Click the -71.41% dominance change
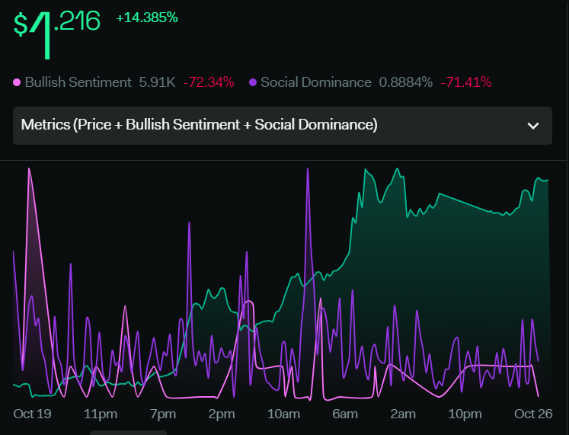This screenshot has width=569, height=435. [x=466, y=82]
